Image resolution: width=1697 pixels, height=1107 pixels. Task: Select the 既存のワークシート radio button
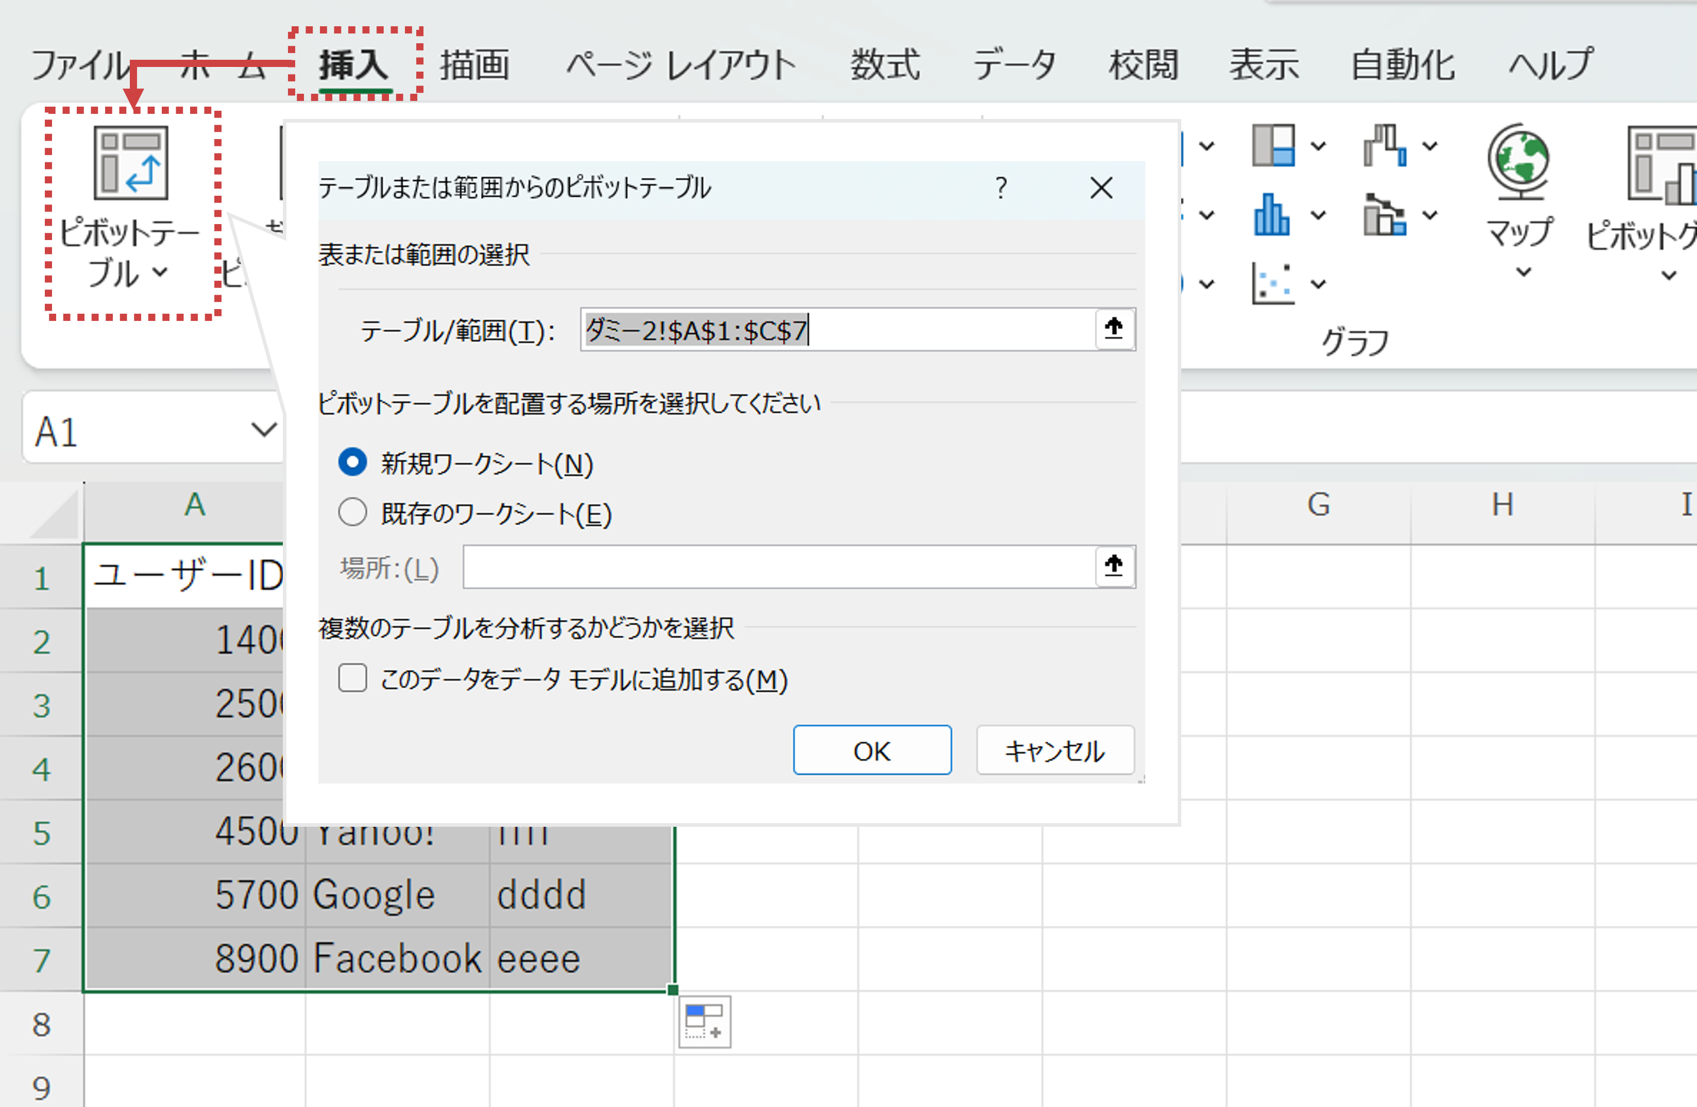(352, 513)
